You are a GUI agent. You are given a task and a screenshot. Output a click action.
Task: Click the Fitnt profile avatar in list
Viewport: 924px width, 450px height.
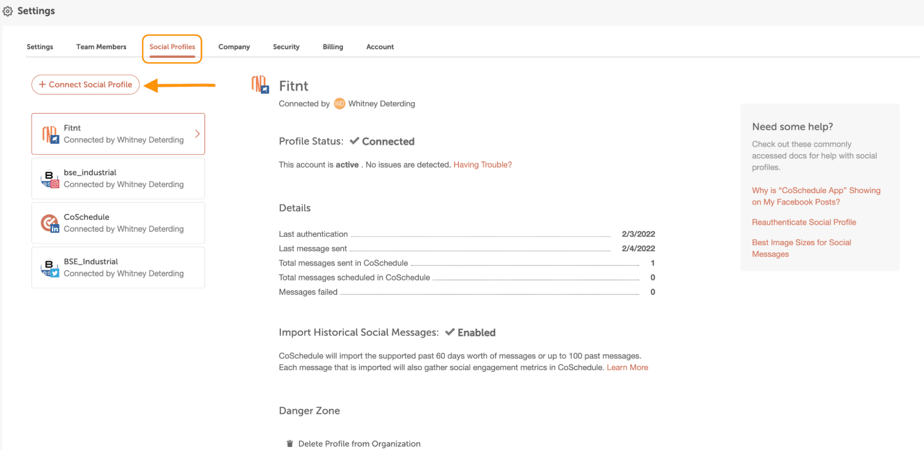(x=50, y=135)
